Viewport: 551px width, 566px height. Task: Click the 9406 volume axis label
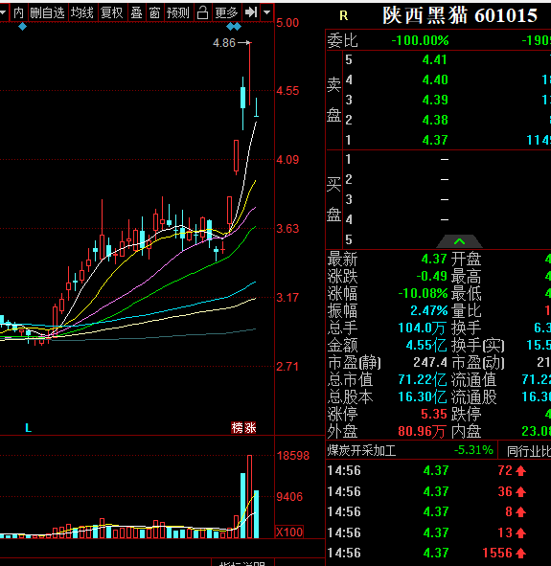(289, 497)
